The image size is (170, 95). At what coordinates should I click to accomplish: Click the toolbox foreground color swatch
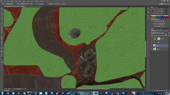[x=1, y=57]
